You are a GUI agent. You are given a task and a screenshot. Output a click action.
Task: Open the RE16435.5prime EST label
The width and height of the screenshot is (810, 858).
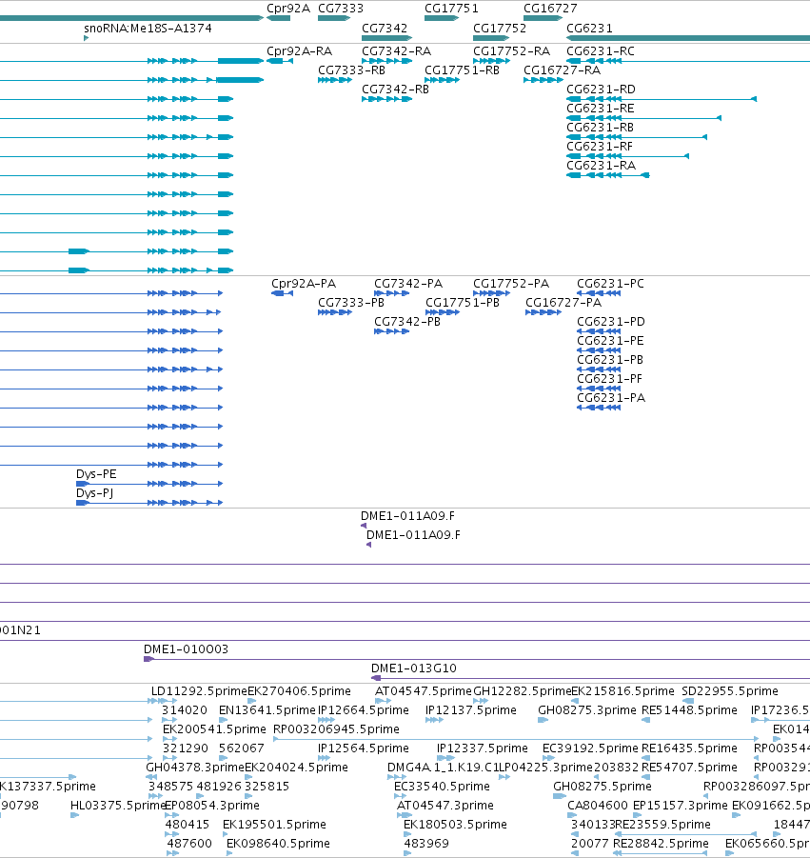689,748
